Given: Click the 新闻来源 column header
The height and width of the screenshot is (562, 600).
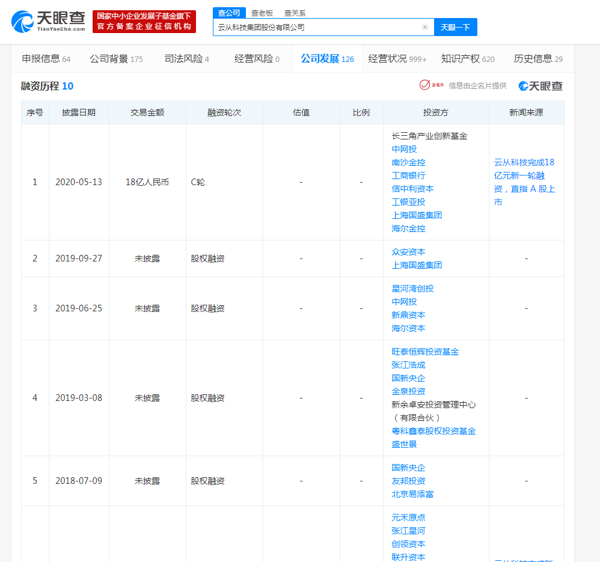Looking at the screenshot, I should [526, 112].
